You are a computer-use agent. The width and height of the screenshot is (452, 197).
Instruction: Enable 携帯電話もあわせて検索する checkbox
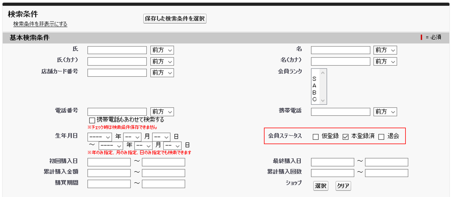92,120
